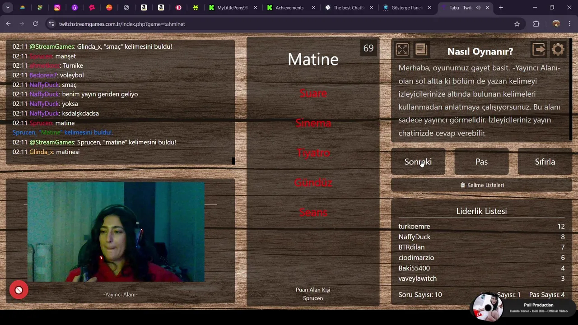This screenshot has height=325, width=578.
Task: Click the Poll Production video thumbnail
Action: pyautogui.click(x=488, y=307)
